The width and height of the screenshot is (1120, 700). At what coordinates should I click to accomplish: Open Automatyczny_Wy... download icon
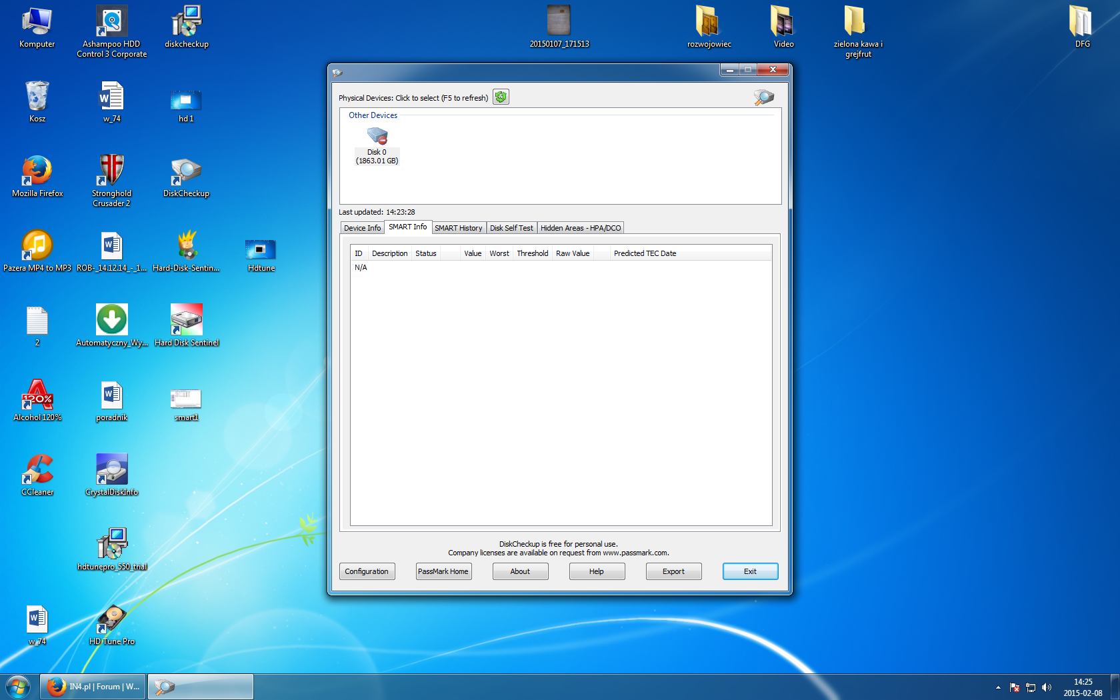tap(112, 326)
